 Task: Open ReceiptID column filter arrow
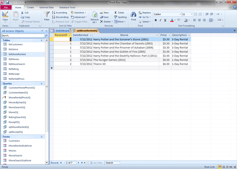click(x=70, y=35)
